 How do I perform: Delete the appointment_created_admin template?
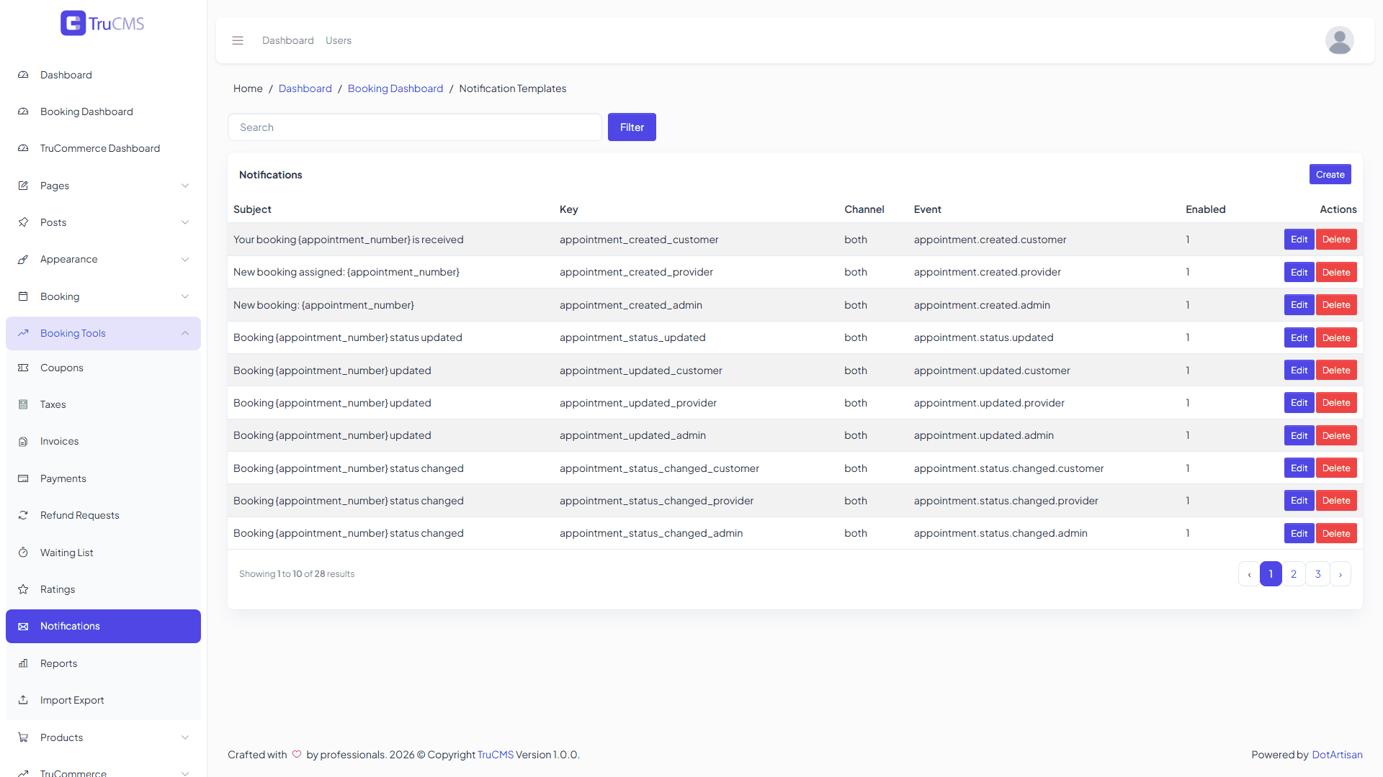pos(1336,305)
